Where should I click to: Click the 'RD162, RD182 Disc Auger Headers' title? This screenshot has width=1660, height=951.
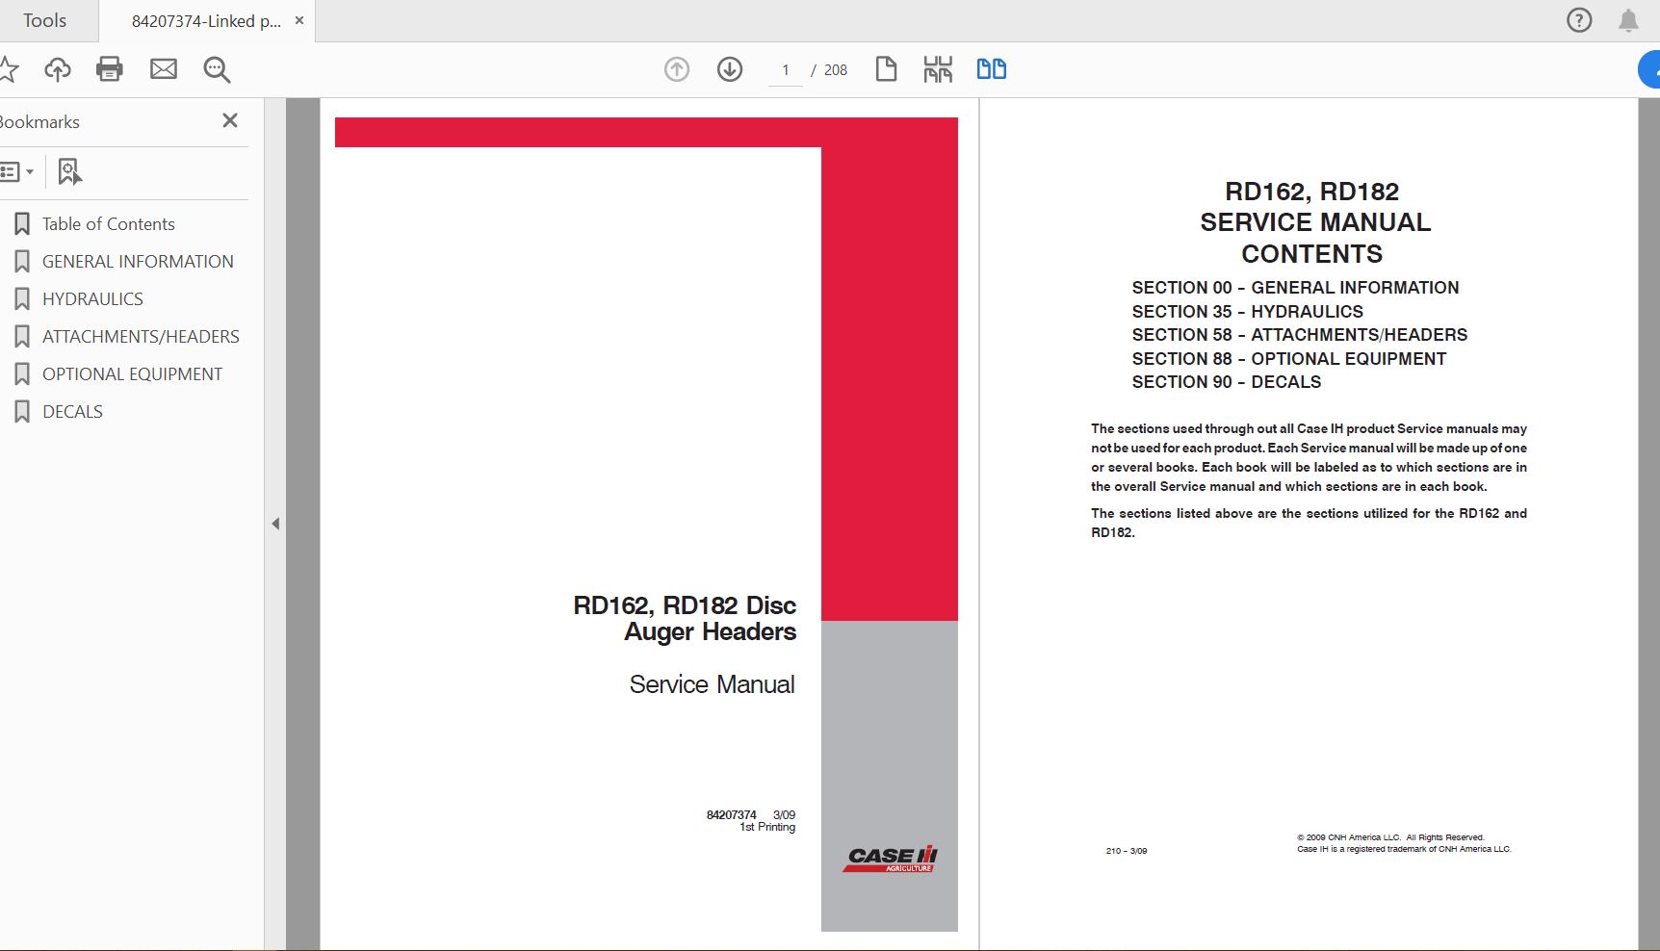tap(685, 618)
